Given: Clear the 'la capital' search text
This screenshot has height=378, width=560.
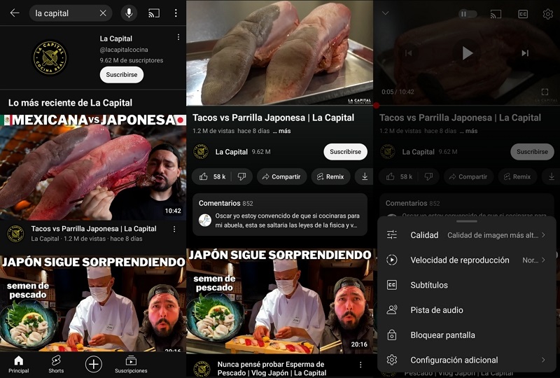Looking at the screenshot, I should tap(103, 13).
